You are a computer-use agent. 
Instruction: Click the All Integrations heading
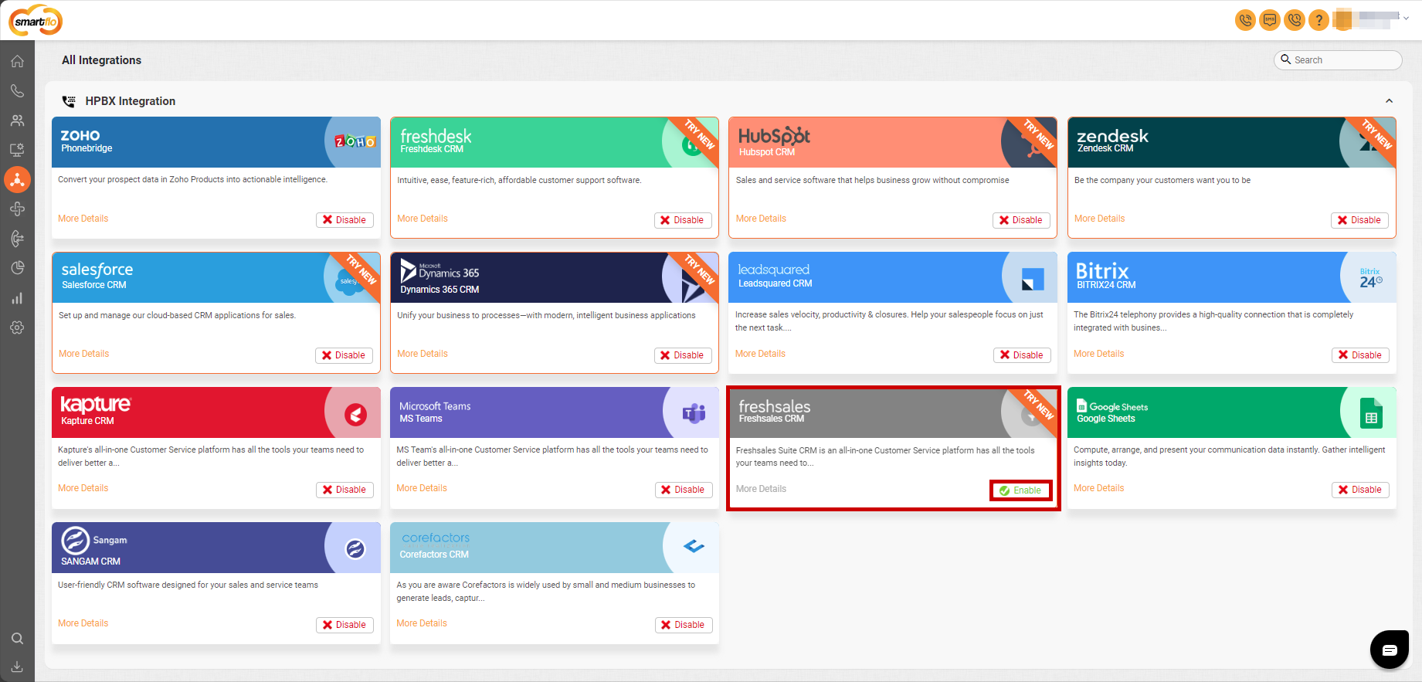(x=101, y=60)
